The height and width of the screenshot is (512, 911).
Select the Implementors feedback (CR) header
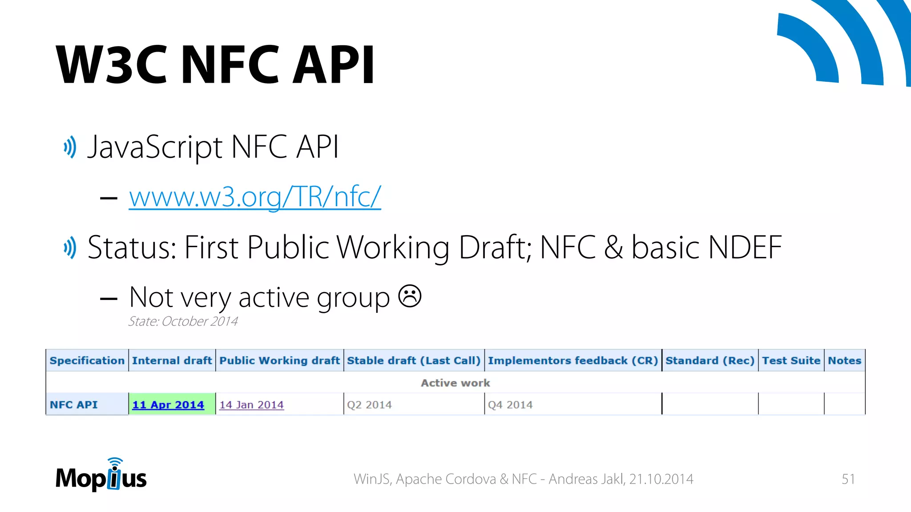573,360
